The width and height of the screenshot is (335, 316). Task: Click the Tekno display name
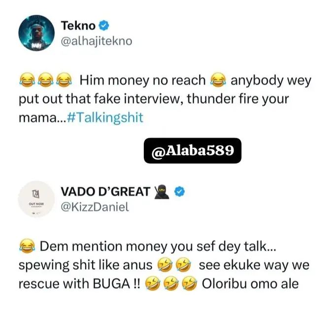click(x=78, y=26)
